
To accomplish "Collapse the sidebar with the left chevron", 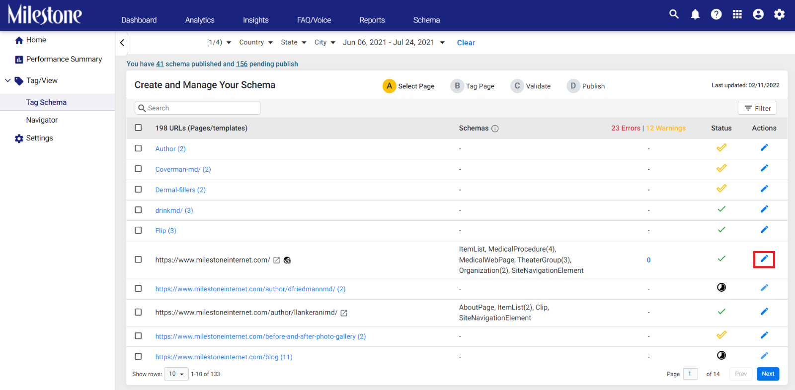I will (122, 43).
